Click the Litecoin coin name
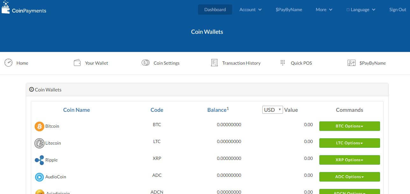Viewport: 410px width, 194px height. [53, 143]
